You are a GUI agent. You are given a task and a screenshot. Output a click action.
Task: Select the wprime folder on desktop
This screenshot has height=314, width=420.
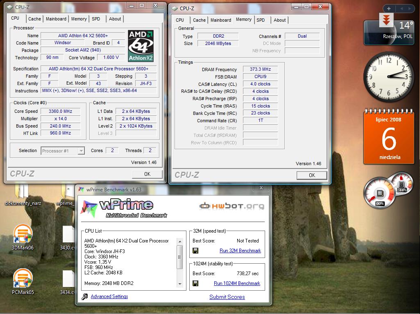tap(66, 195)
